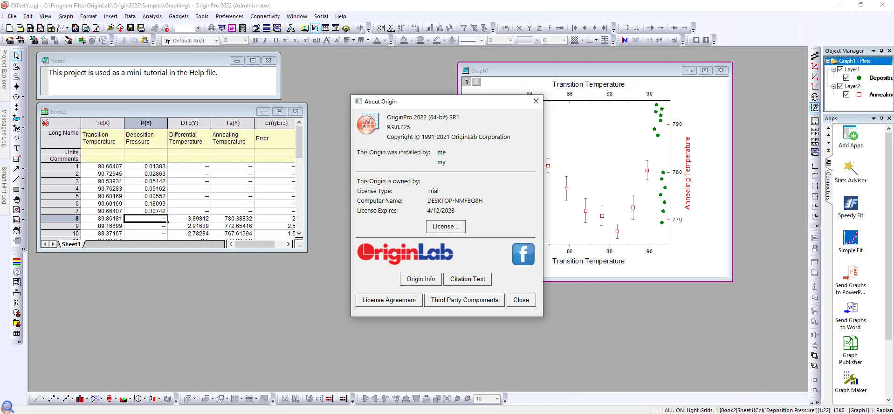Select the Pan hand tool
894x414 pixels.
tap(17, 200)
